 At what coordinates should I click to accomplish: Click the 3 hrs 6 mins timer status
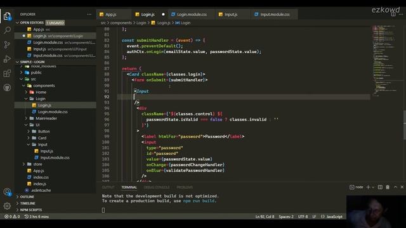[37, 217]
